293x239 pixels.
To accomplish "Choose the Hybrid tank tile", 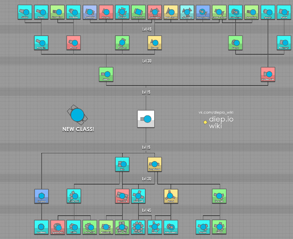I will point(284,12).
